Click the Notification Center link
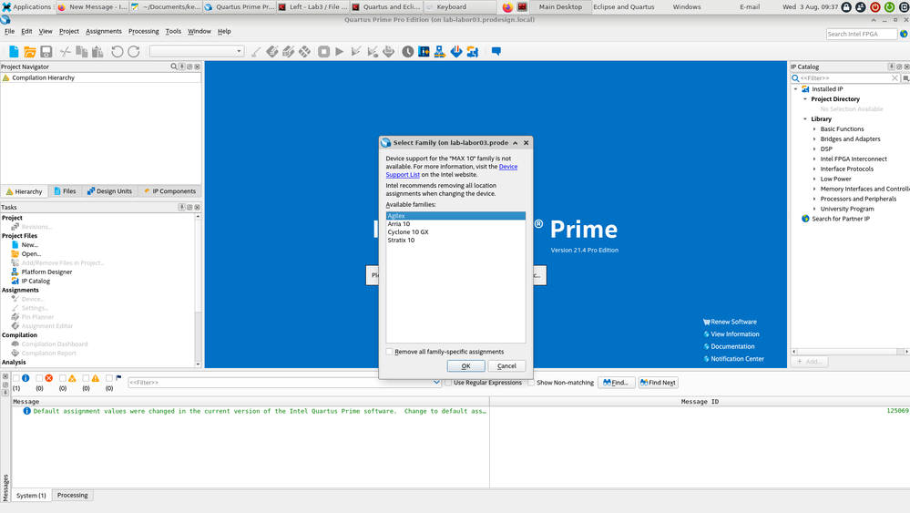This screenshot has width=910, height=513. click(x=737, y=359)
